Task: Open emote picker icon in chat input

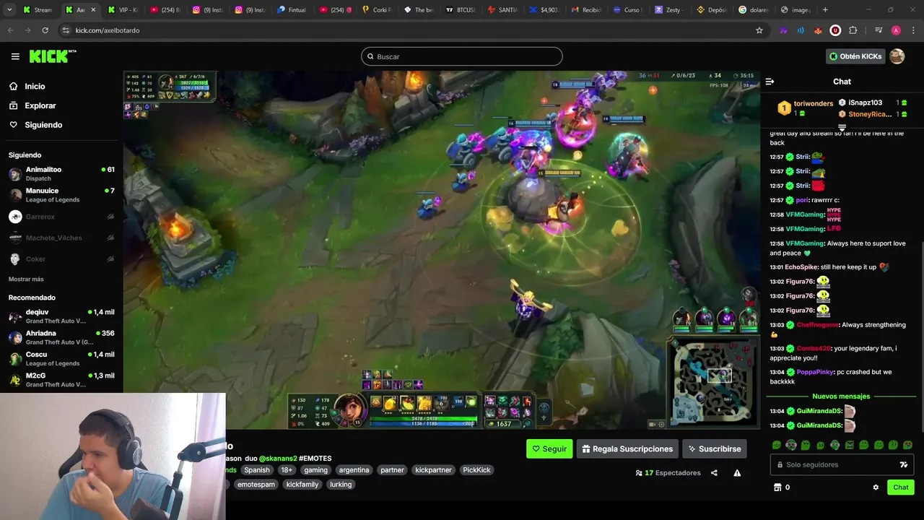Action: click(x=903, y=464)
